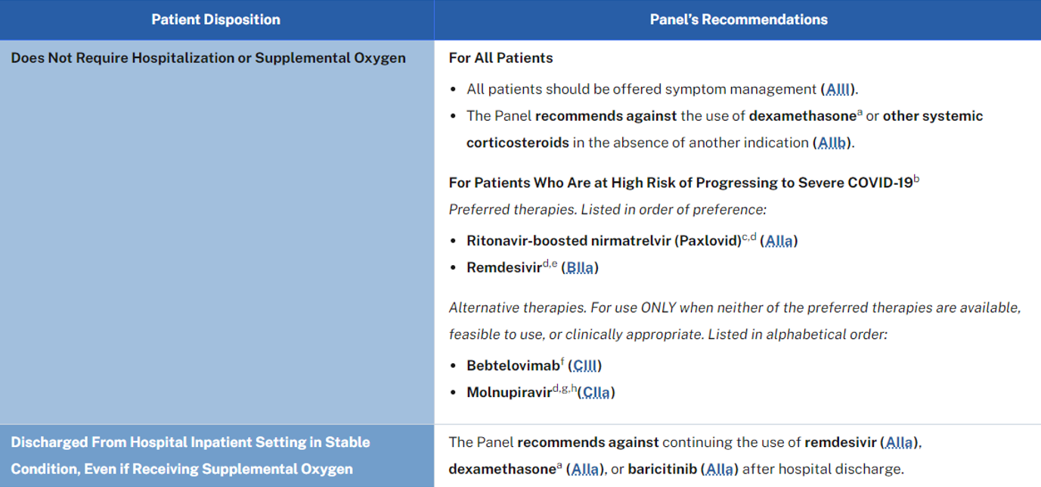The image size is (1041, 487).
Task: Open footnote b after "Severe COVID-19"
Action: click(x=916, y=179)
